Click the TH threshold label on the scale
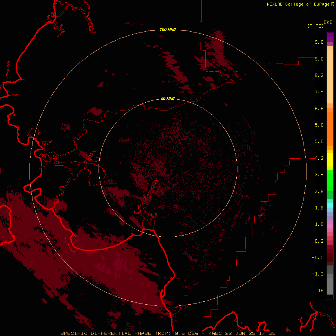The width and height of the screenshot is (336, 336). coord(321,291)
